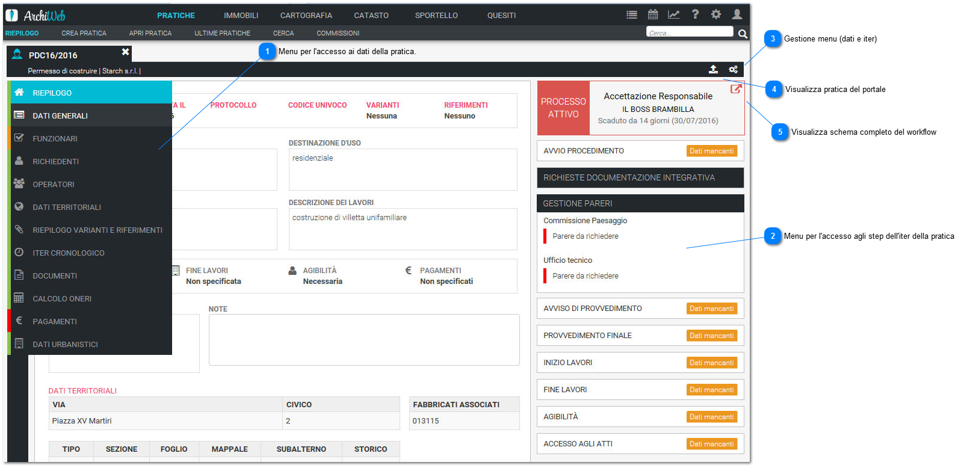Click Riepilogo Varianti paperclip icon
The width and height of the screenshot is (964, 468).
point(19,229)
